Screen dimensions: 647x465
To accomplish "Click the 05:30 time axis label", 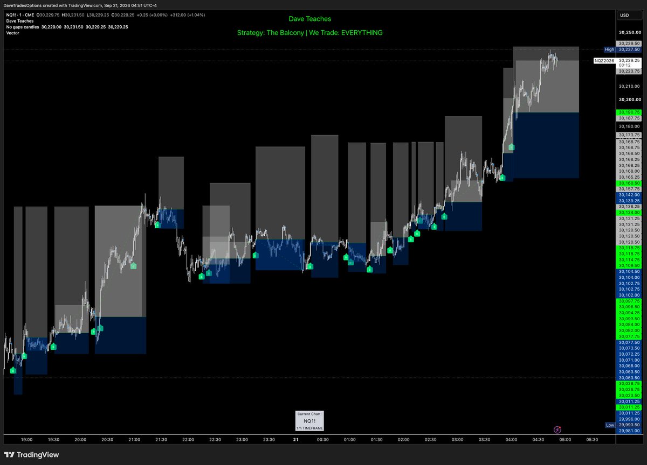I will coord(592,440).
